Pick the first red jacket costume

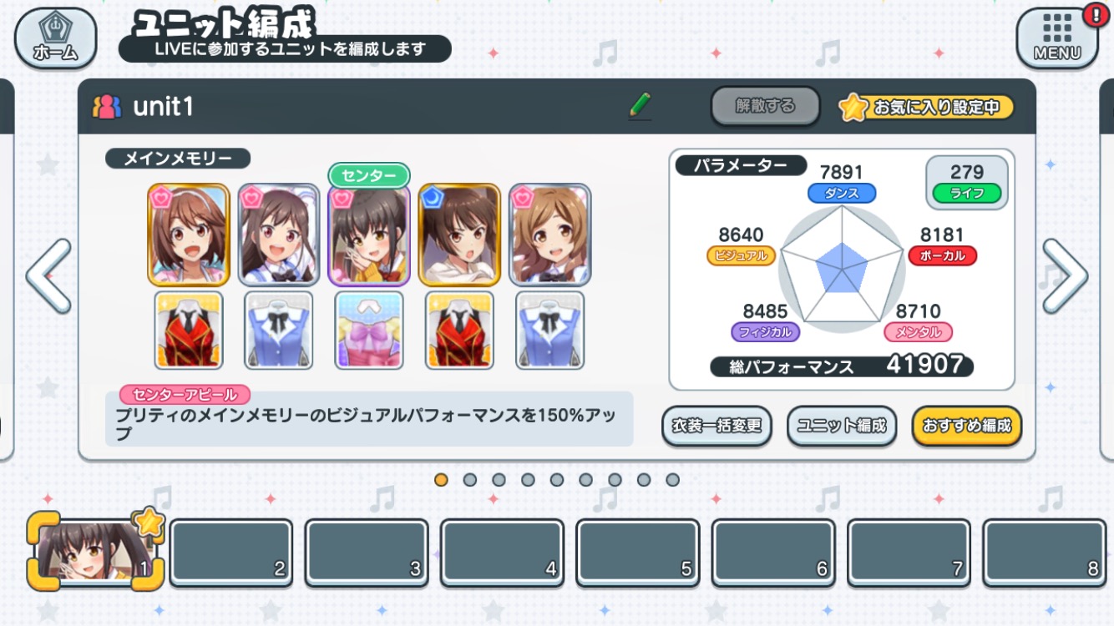189,330
